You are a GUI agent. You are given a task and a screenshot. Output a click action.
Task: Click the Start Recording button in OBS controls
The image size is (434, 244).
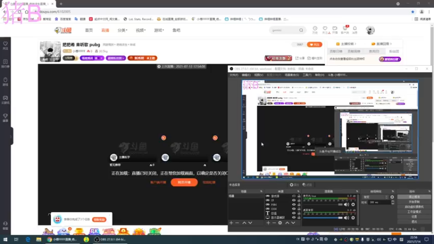tap(414, 202)
